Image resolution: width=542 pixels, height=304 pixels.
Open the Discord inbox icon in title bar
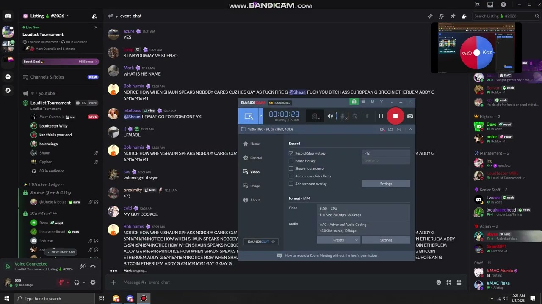tap(490, 5)
